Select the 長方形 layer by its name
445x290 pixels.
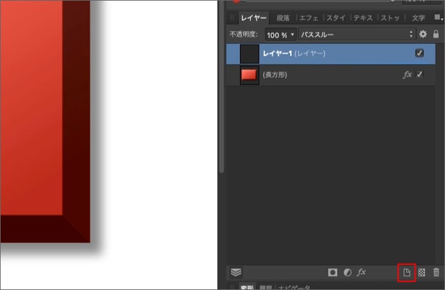[275, 75]
